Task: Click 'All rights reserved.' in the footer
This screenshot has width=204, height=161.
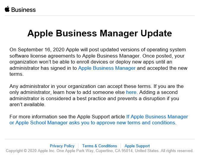Action: click(x=177, y=151)
